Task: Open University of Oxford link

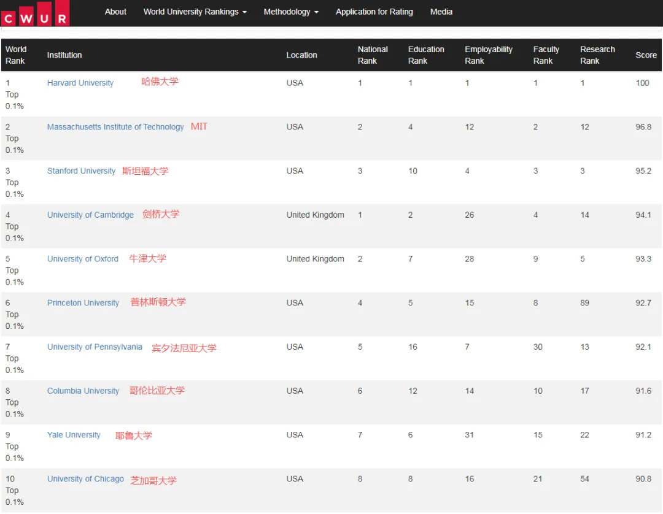Action: (83, 258)
